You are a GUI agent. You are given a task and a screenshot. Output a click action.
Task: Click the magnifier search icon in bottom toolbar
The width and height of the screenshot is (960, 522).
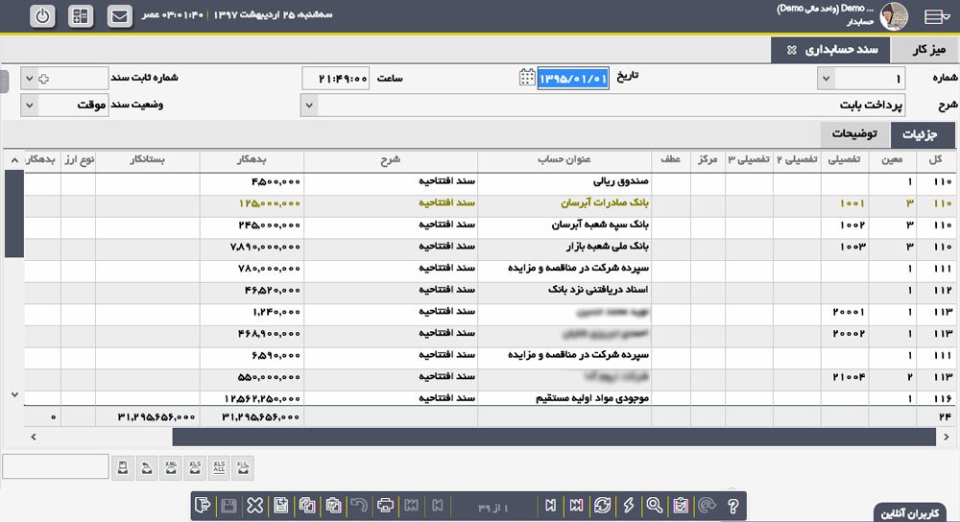pos(655,506)
